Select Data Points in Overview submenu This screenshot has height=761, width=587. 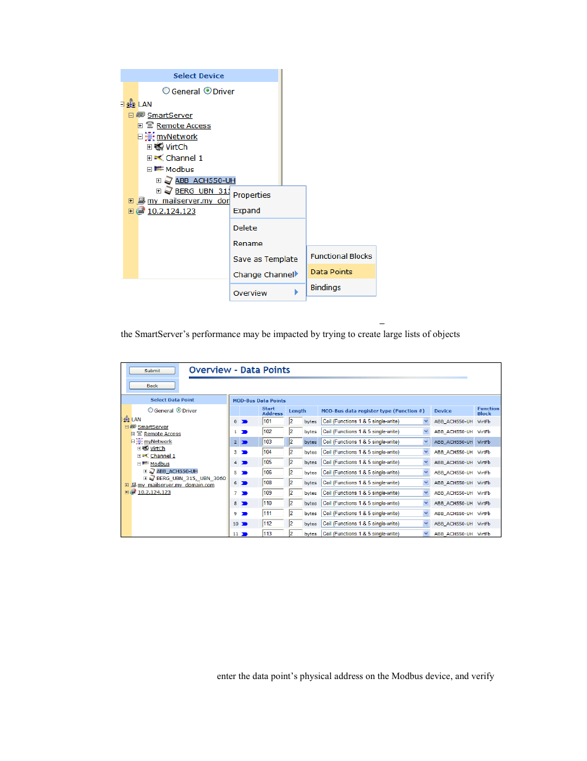point(341,272)
